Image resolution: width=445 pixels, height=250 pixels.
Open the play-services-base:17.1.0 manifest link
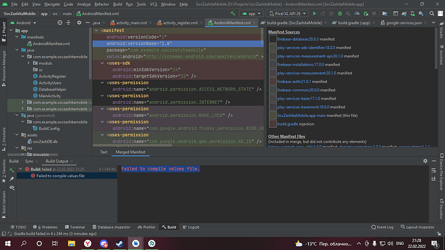click(299, 98)
